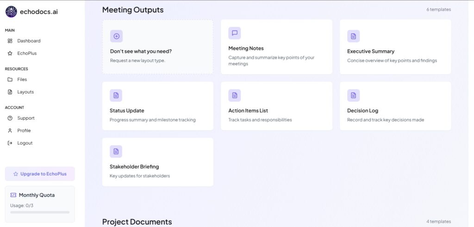
Task: Click the Stakeholder Briefing document icon
Action: [116, 152]
